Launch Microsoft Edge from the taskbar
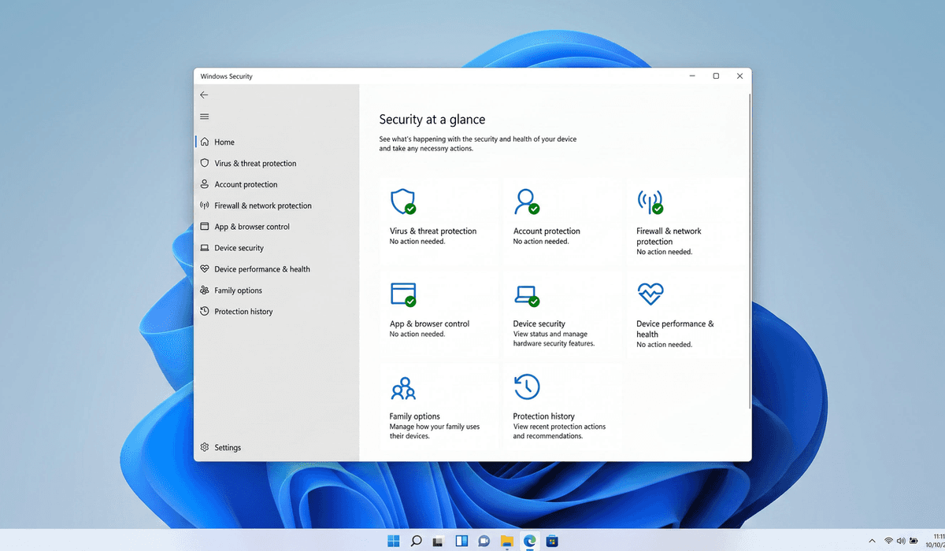This screenshot has height=551, width=945. 530,541
